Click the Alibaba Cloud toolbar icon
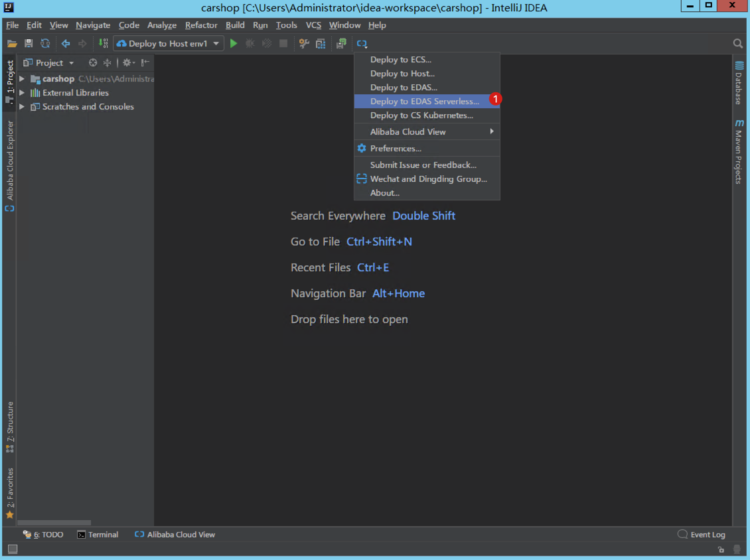Screen dimensions: 750x560 (362, 44)
